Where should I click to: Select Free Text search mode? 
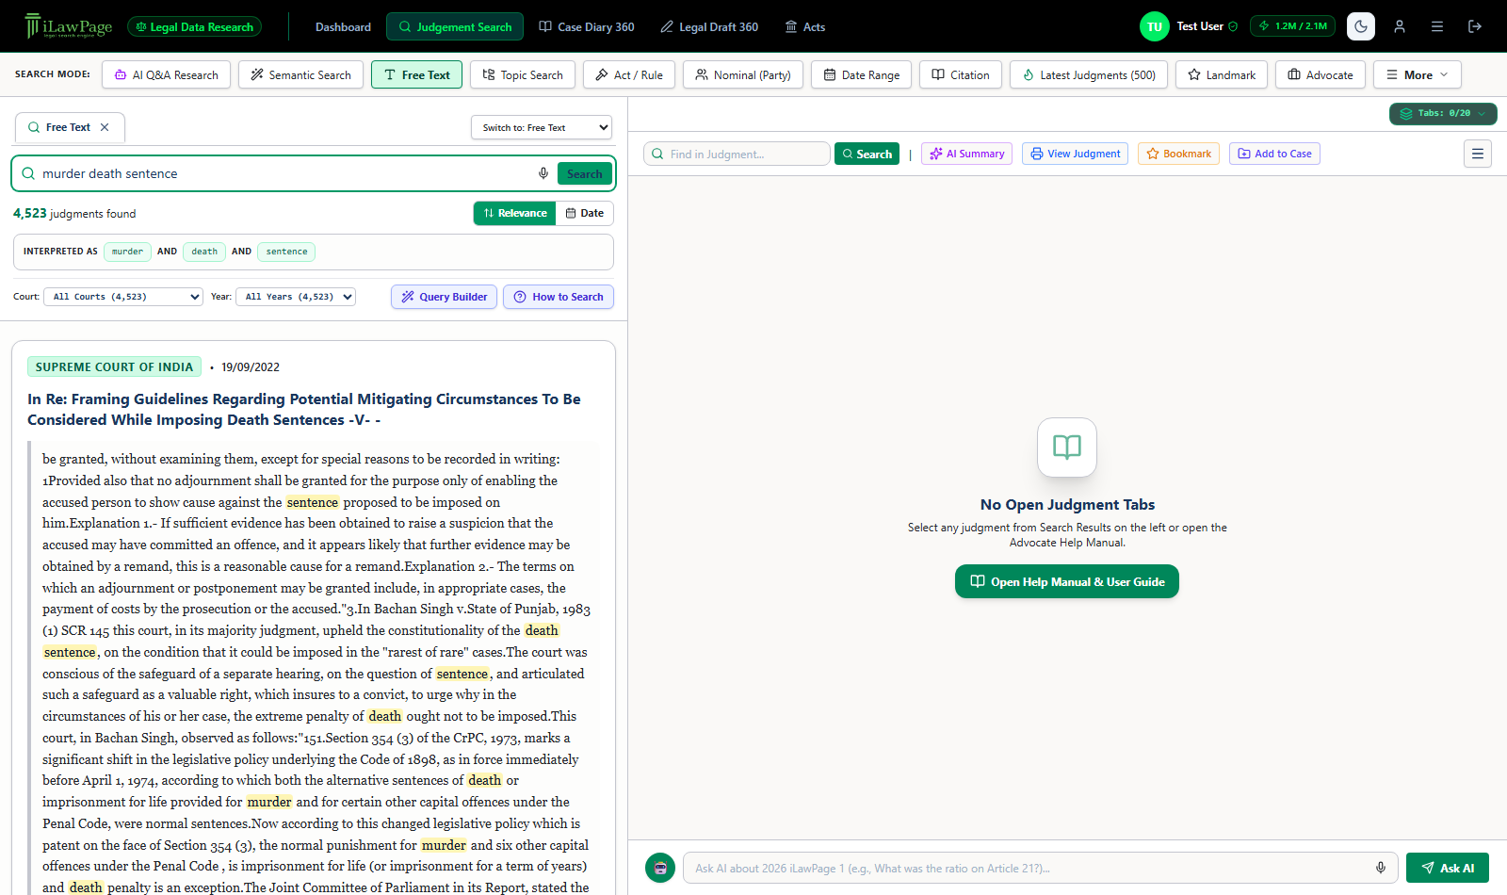tap(416, 74)
